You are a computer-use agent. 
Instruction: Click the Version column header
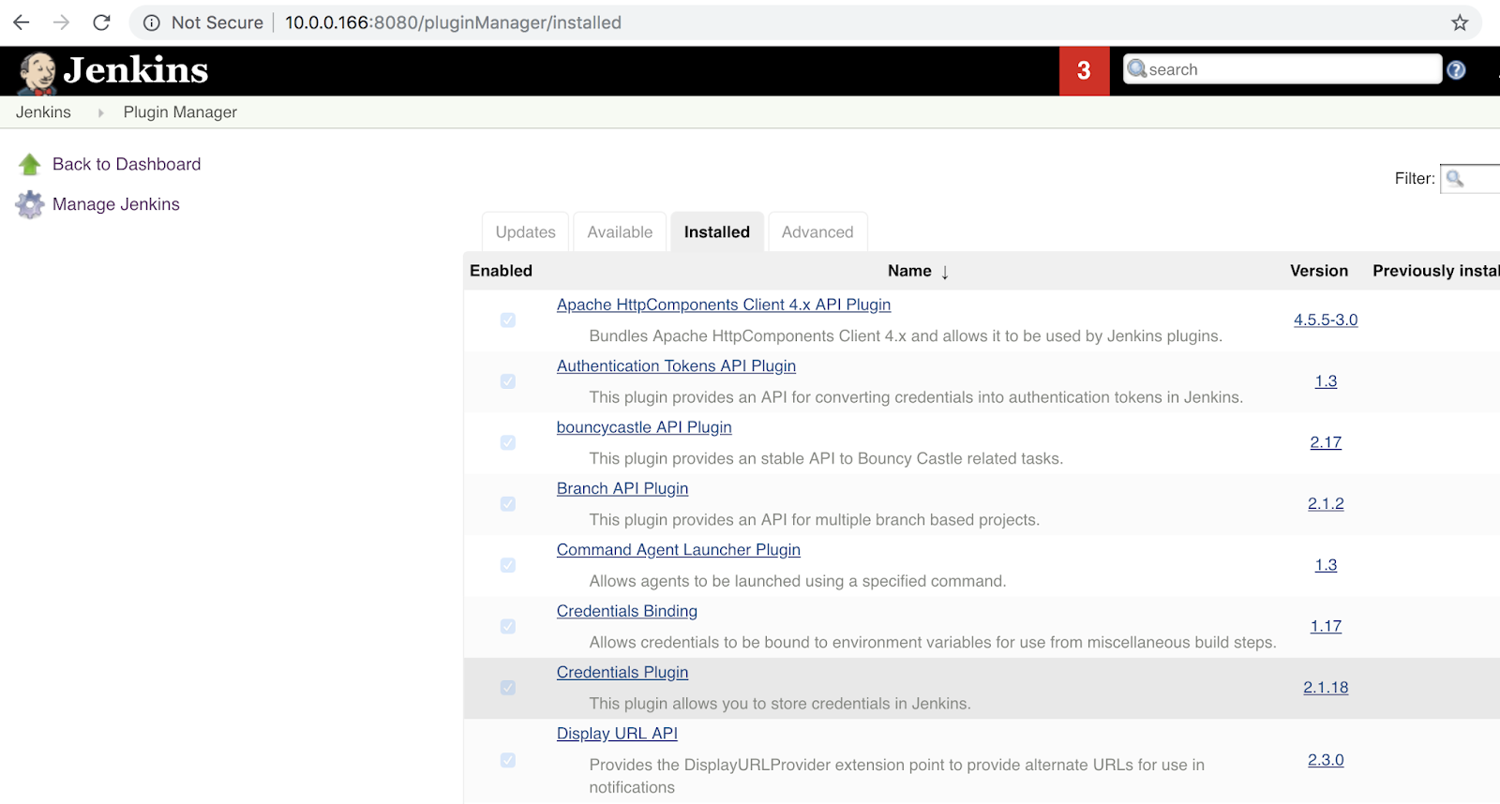coord(1319,271)
